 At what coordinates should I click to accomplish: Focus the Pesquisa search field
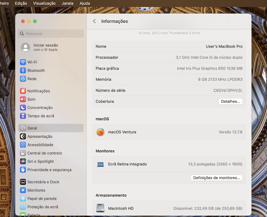click(51, 33)
